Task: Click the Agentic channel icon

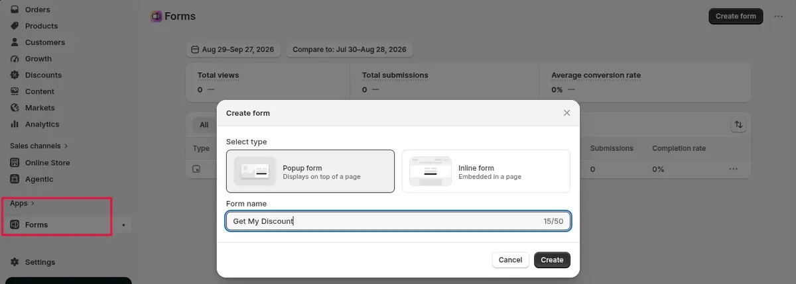Action: 15,179
